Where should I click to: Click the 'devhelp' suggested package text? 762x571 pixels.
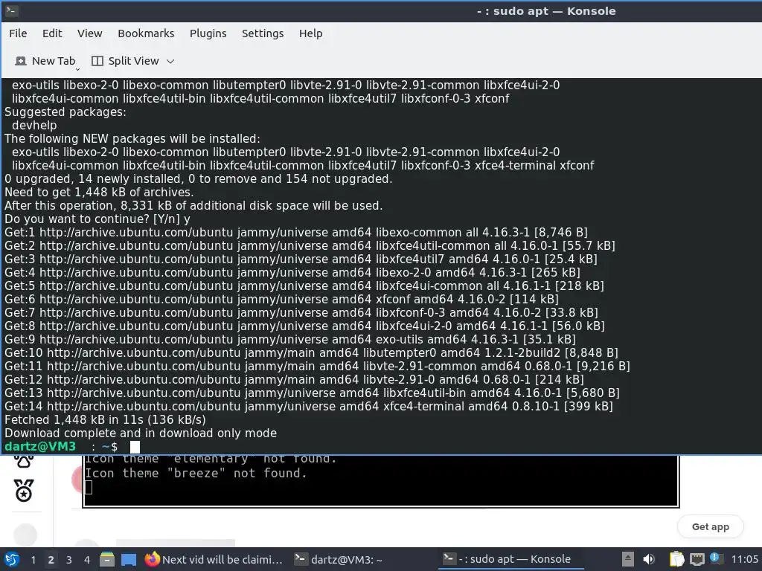pos(34,125)
